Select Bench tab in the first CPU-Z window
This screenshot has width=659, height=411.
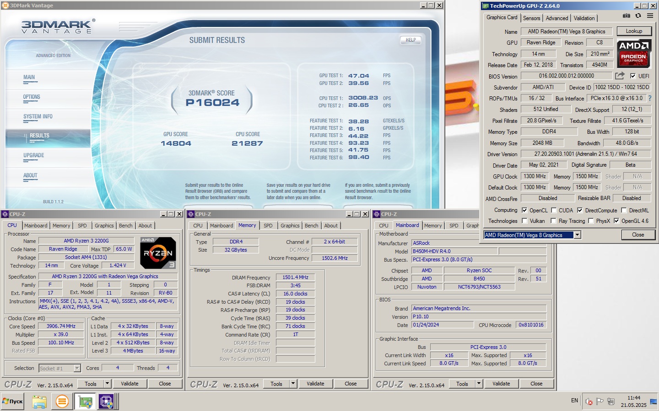tap(126, 226)
